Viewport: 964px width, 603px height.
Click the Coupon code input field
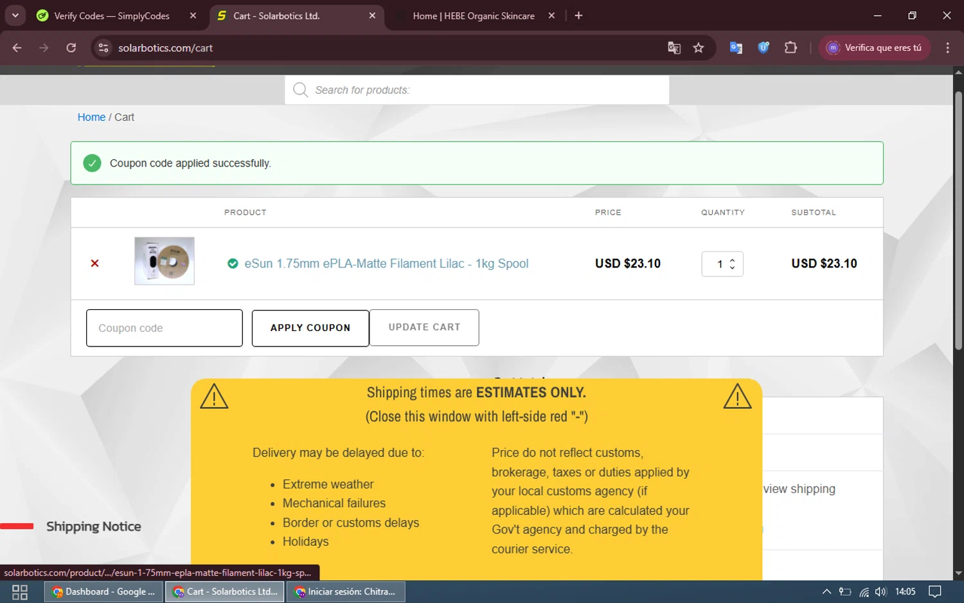(x=165, y=328)
